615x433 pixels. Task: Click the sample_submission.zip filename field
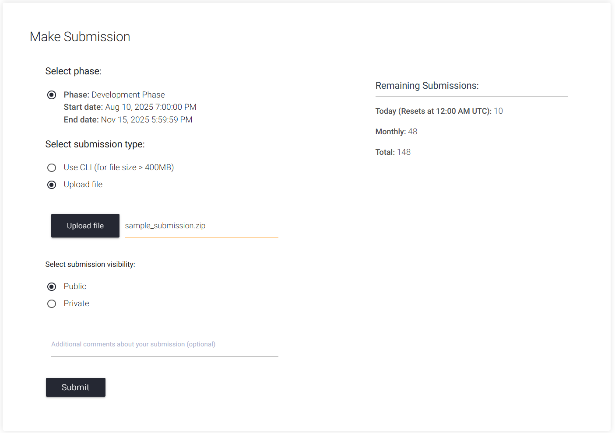201,226
